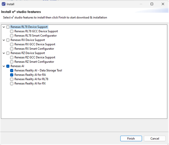The height and width of the screenshot is (145, 169).
Task: Enable Renesas RL78 GCC Device Support
Action: [12, 32]
